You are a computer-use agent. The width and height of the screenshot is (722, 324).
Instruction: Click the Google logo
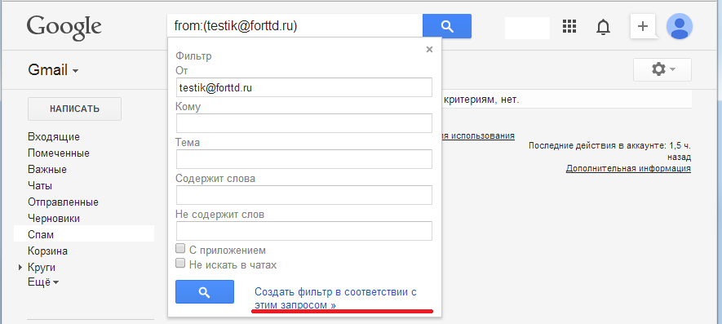pyautogui.click(x=64, y=27)
